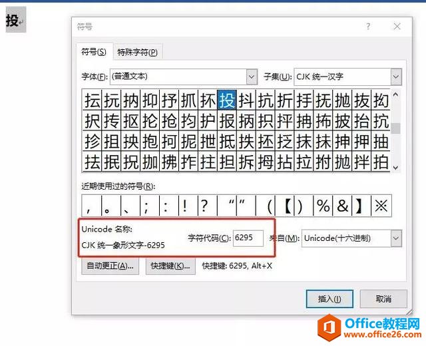Select the 拆 character cell

246,162
